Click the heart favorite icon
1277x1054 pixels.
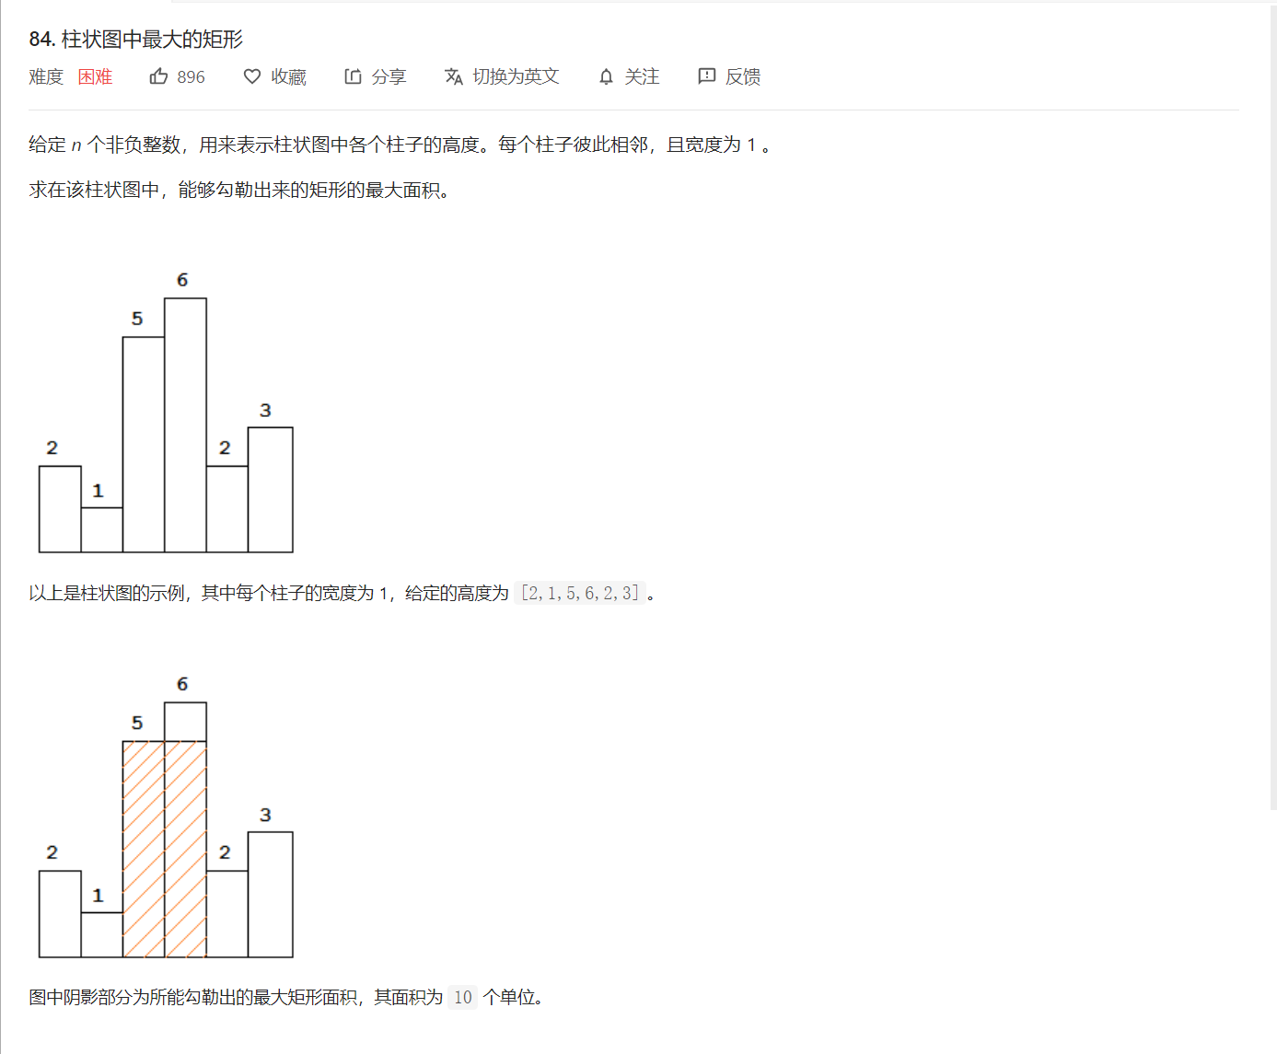[251, 76]
